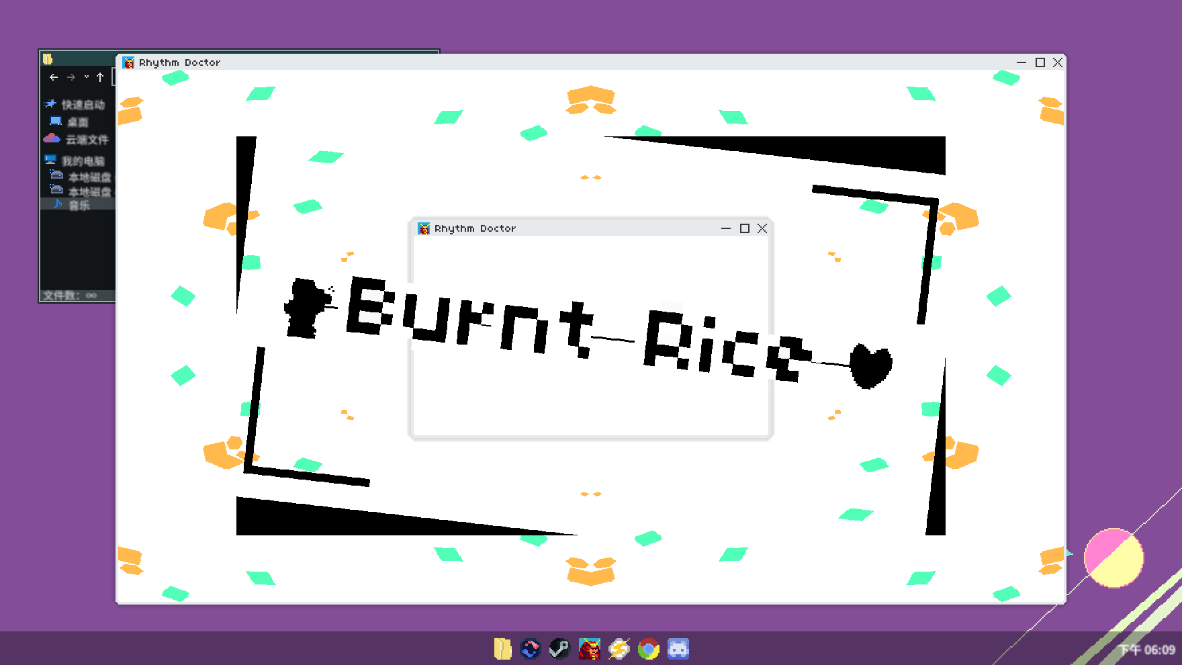Go forward in the file manager
The image size is (1182, 665).
pos(71,77)
